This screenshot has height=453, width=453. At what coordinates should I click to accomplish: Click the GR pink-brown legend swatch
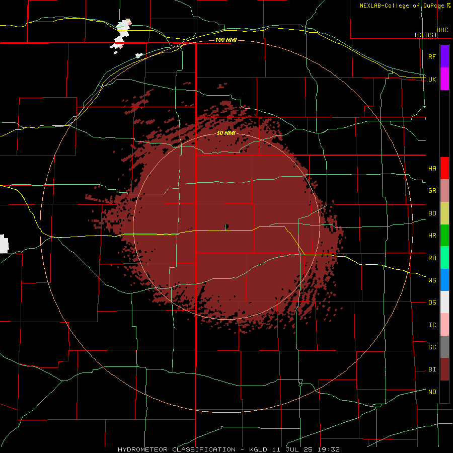coord(444,191)
